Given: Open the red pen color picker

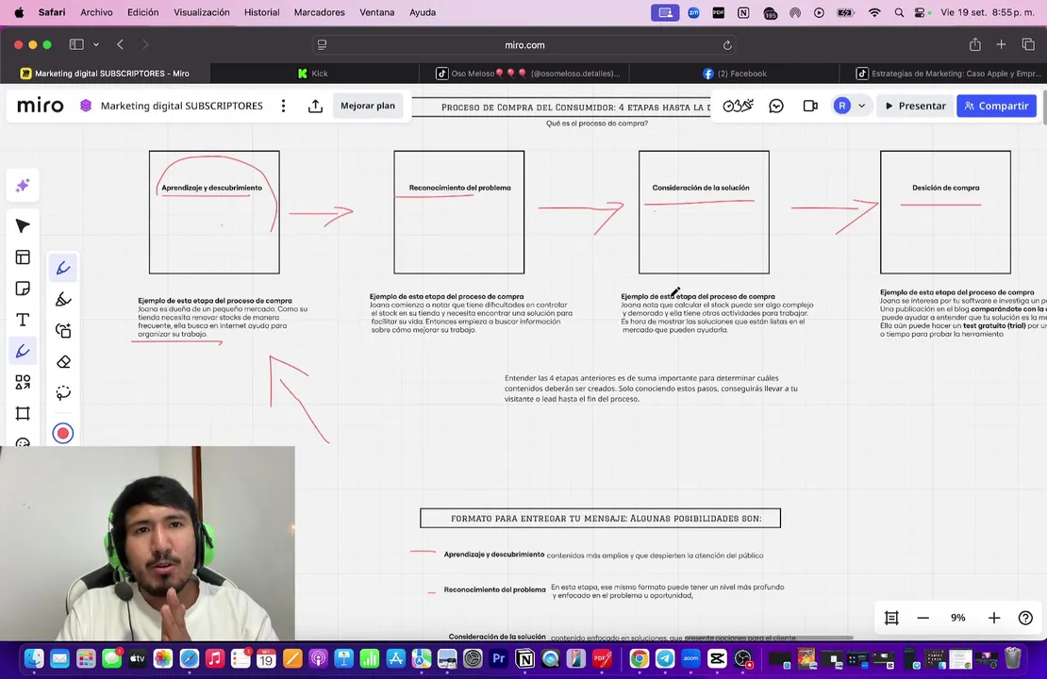Looking at the screenshot, I should click(x=63, y=433).
